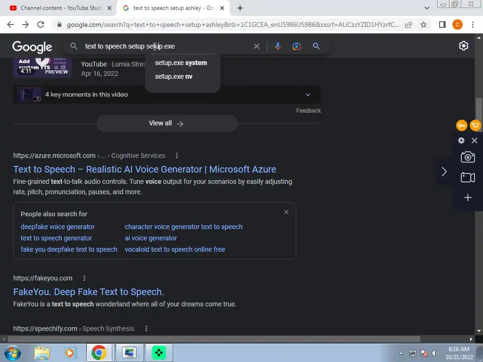Viewport: 483px width, 362px height.
Task: Open more options for speechify.com result
Action: click(x=146, y=329)
